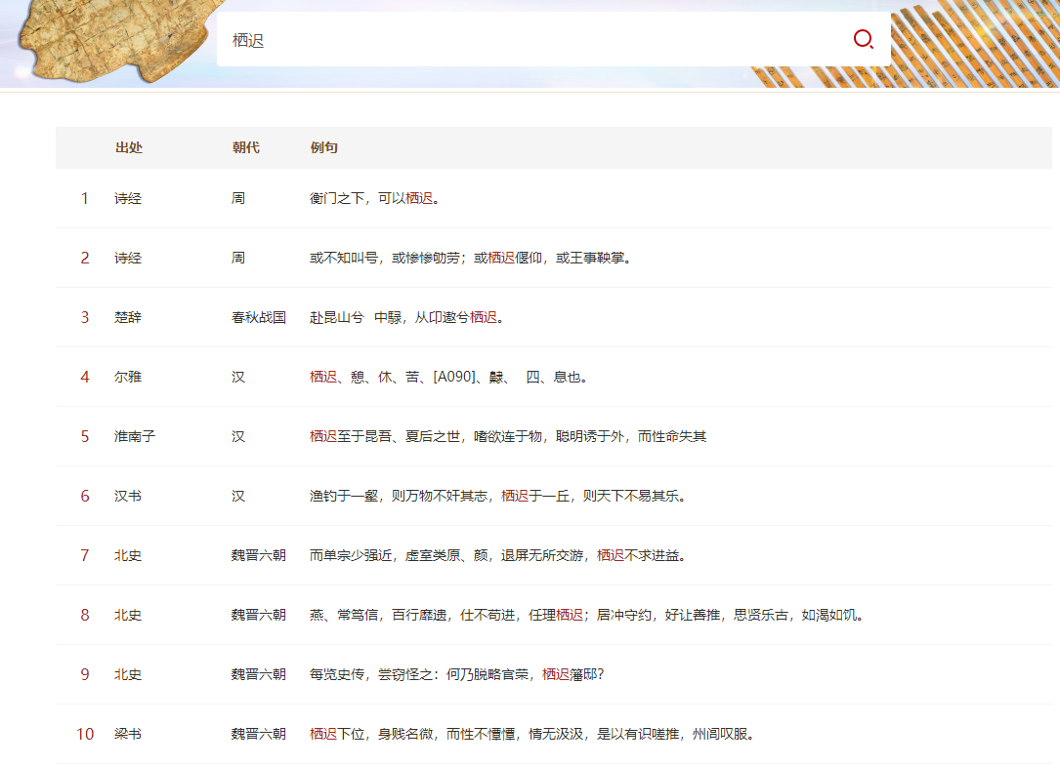Open the row 2 source 诗经
Screen dimensions: 1060x765
pos(128,258)
